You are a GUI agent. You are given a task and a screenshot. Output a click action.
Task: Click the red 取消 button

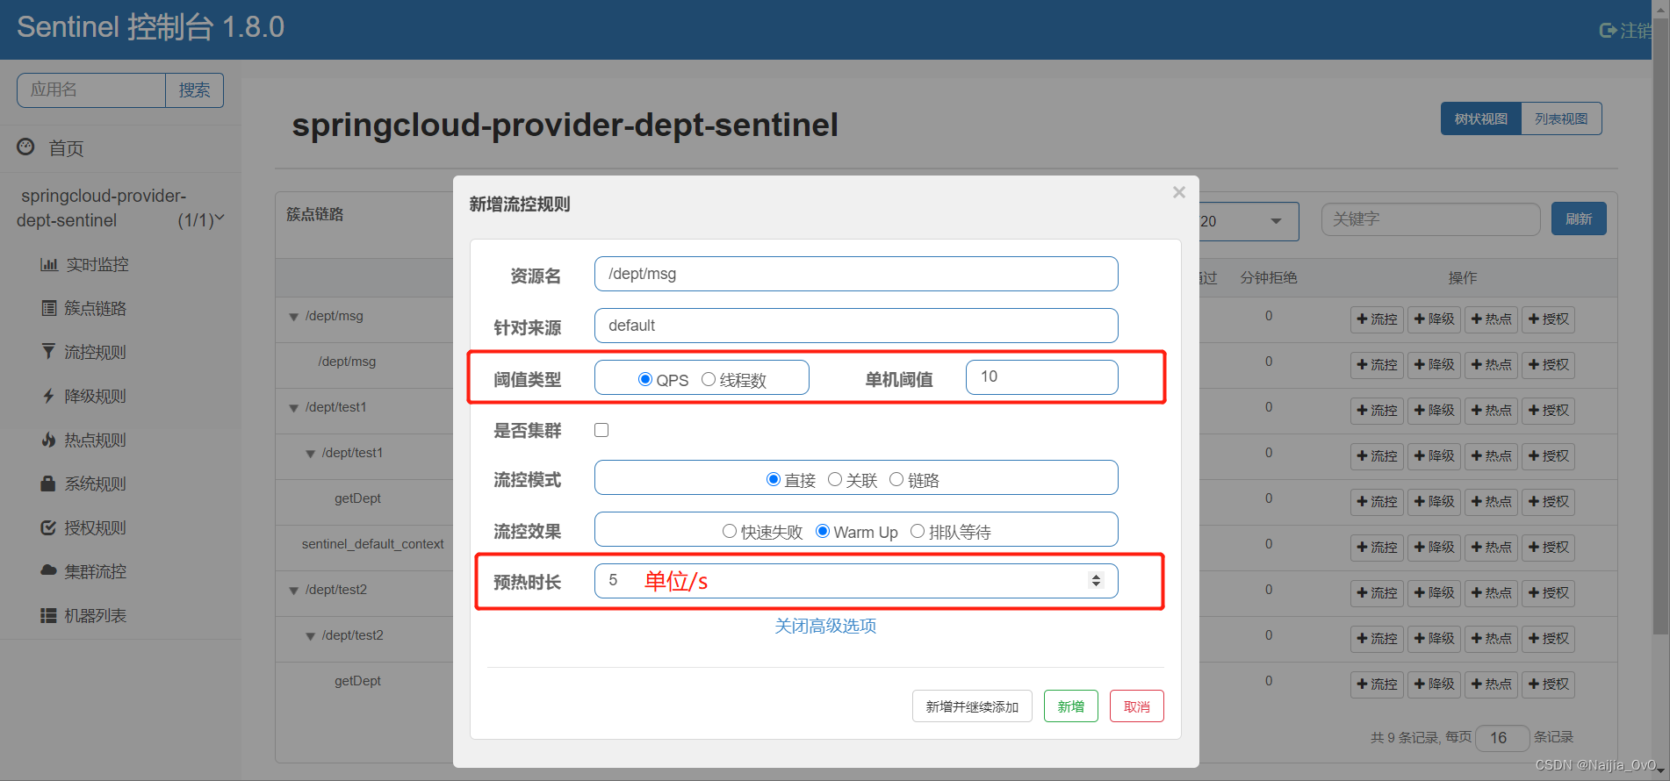tap(1136, 706)
